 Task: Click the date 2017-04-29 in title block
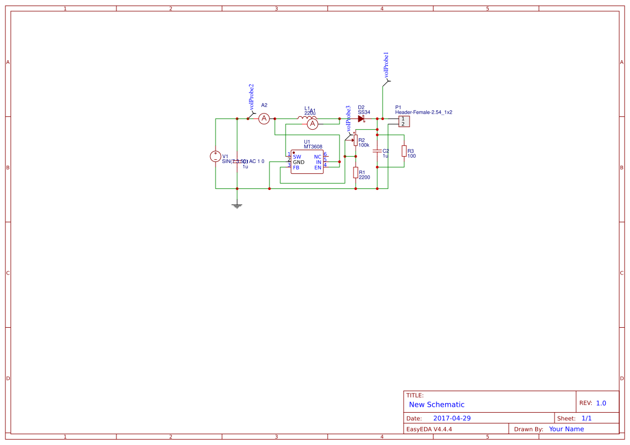[x=452, y=418]
